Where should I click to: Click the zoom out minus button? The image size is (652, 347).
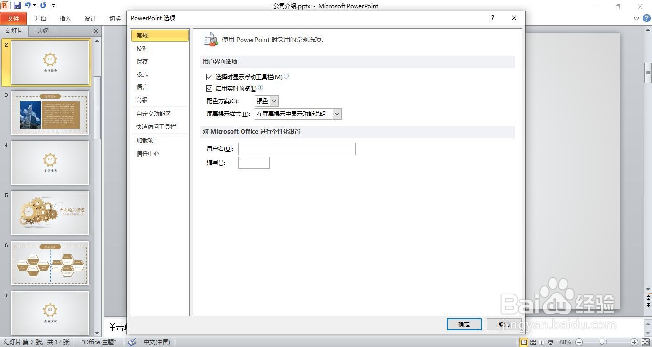tap(579, 342)
